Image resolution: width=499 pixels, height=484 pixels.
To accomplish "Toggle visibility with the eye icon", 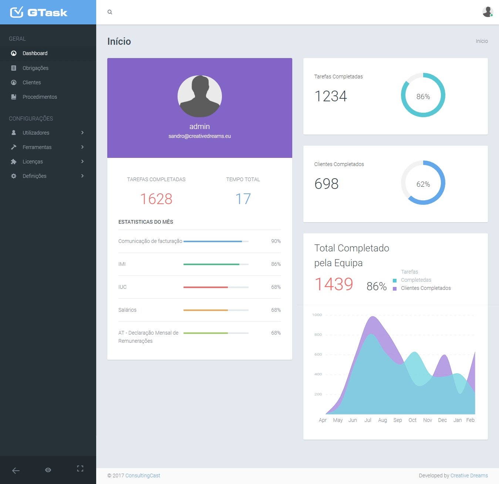I will 48,470.
